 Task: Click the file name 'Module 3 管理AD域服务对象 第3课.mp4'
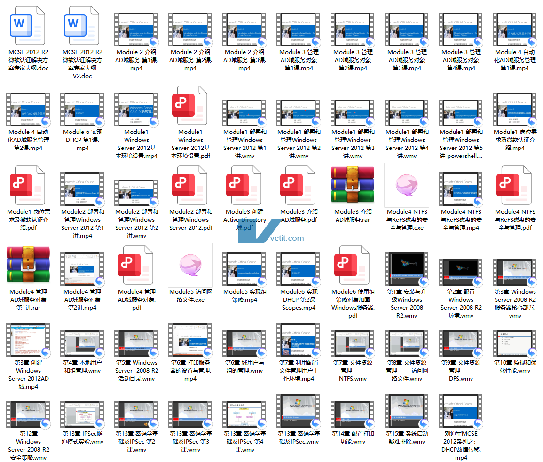[407, 60]
